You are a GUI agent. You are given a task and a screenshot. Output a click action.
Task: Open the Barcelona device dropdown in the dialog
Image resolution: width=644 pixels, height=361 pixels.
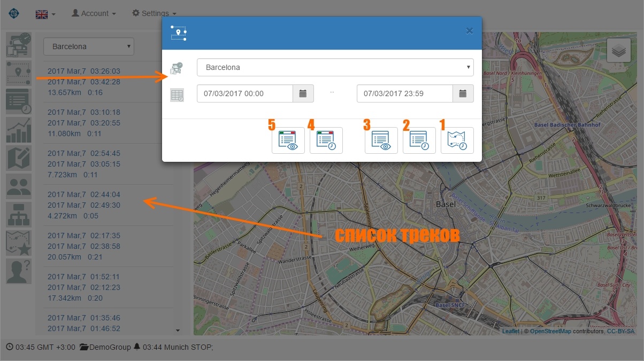point(335,67)
